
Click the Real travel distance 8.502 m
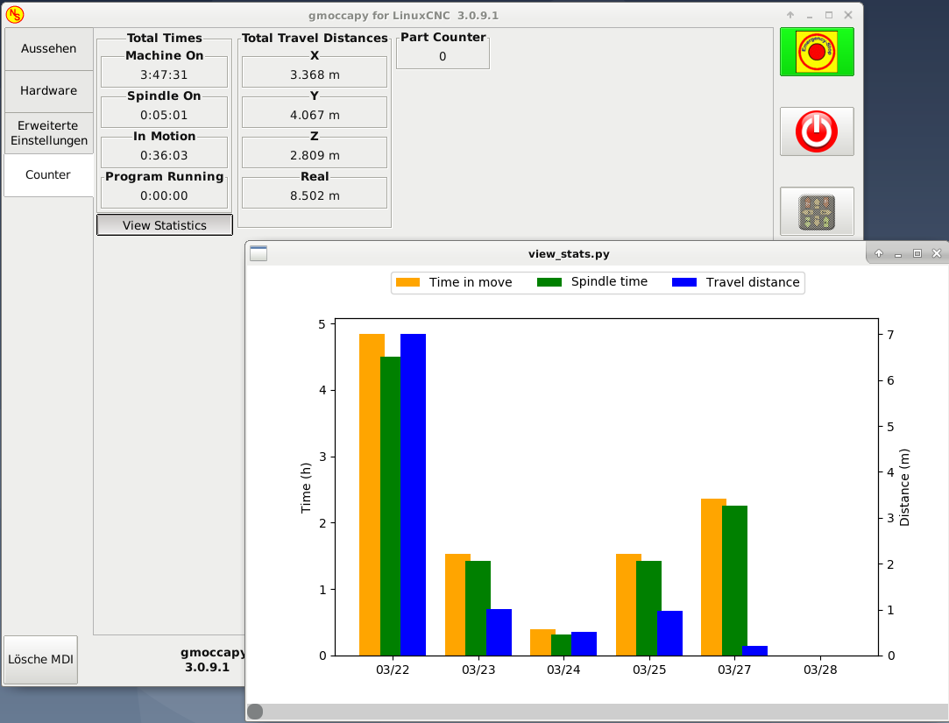(x=315, y=195)
